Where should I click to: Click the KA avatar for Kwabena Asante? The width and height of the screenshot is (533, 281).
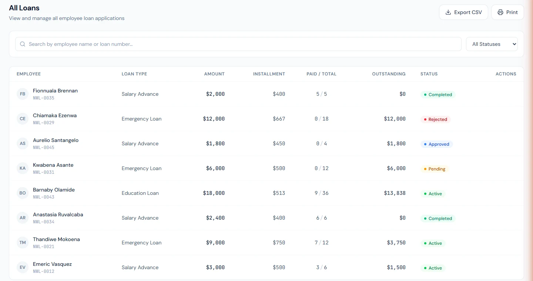pyautogui.click(x=23, y=168)
